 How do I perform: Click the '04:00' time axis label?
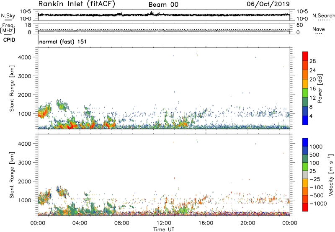80,223
